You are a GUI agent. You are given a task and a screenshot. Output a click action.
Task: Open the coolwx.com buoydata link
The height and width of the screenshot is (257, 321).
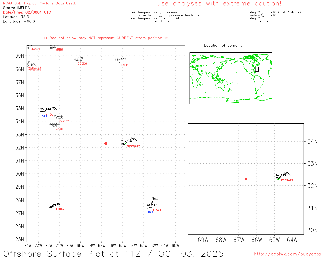287,254
